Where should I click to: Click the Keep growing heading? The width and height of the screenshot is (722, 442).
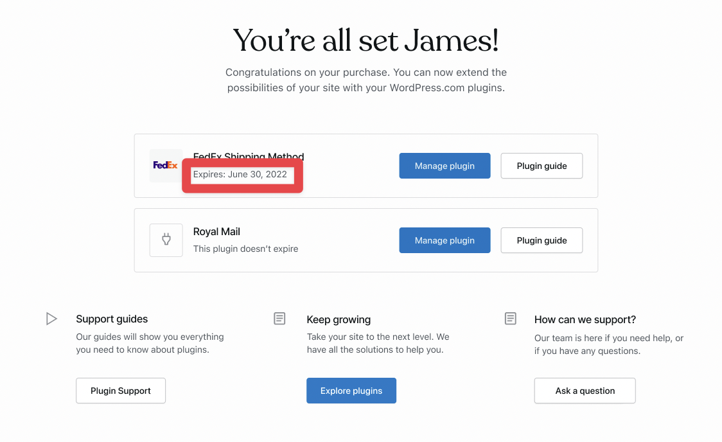tap(339, 319)
